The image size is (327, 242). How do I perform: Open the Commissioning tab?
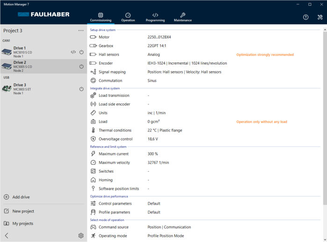click(x=100, y=17)
